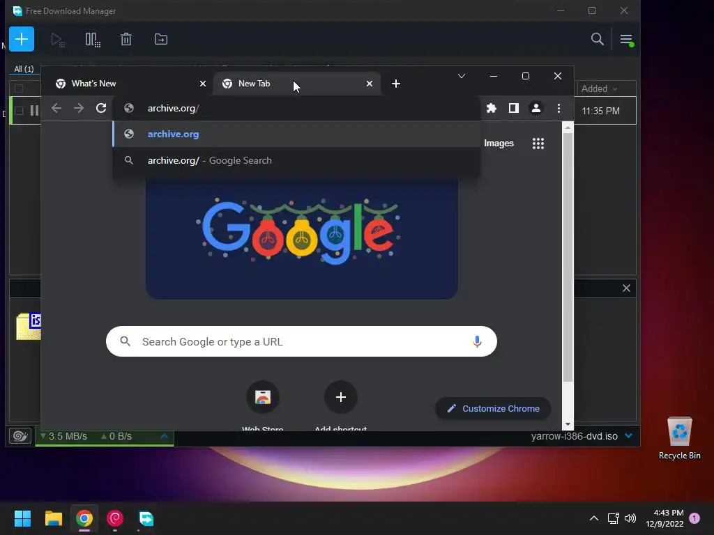Reload the Chrome page
The image size is (714, 535).
101,108
